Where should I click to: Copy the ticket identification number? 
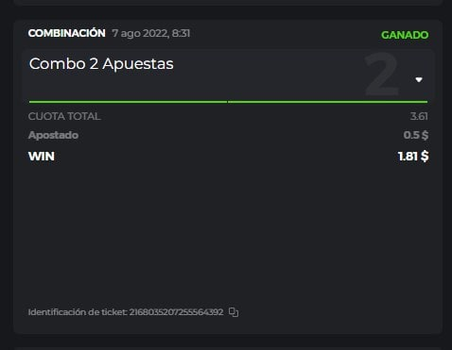pyautogui.click(x=234, y=312)
